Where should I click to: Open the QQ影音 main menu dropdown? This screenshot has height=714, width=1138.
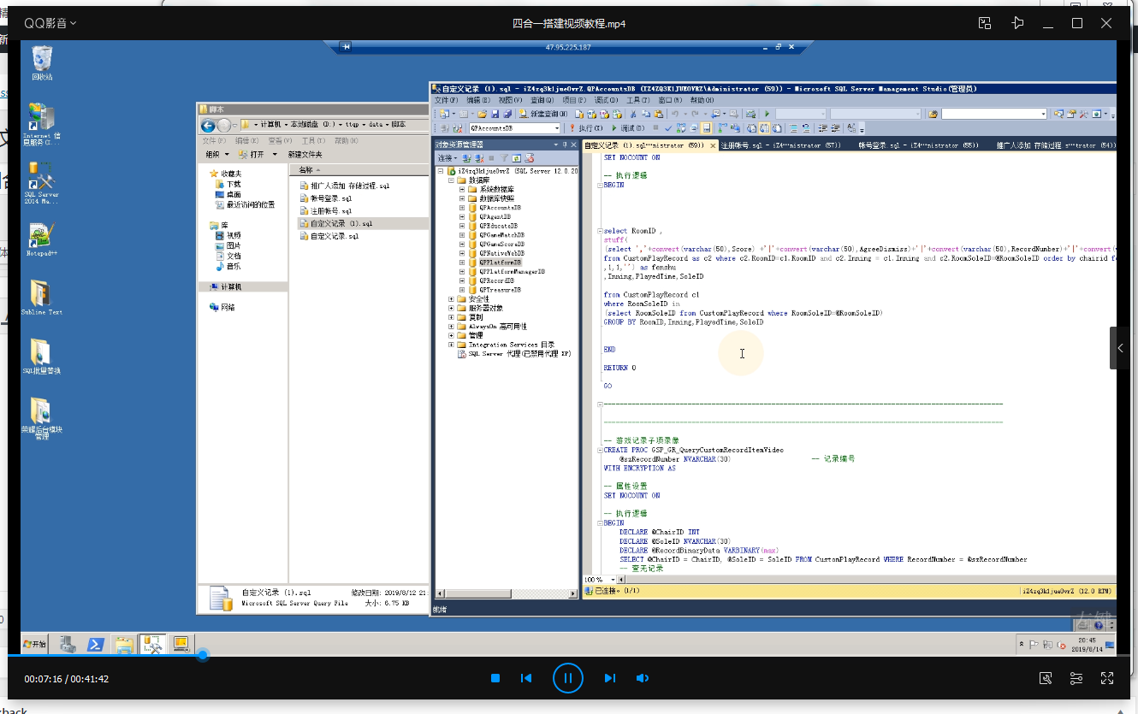tap(50, 23)
